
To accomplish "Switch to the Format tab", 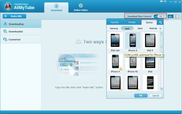I will click(132, 22).
